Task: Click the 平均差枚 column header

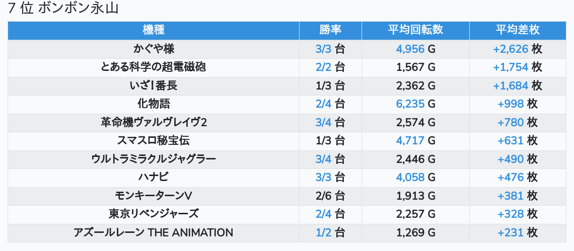Action: click(518, 30)
